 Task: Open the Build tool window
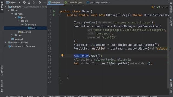109,96
